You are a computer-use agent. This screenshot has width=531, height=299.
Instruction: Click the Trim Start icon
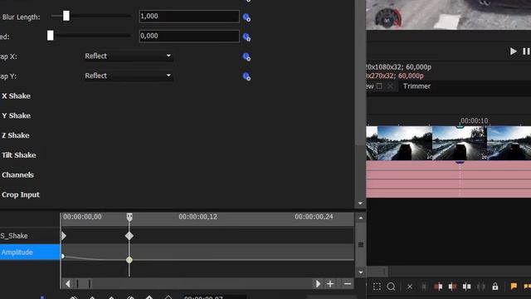click(x=438, y=287)
